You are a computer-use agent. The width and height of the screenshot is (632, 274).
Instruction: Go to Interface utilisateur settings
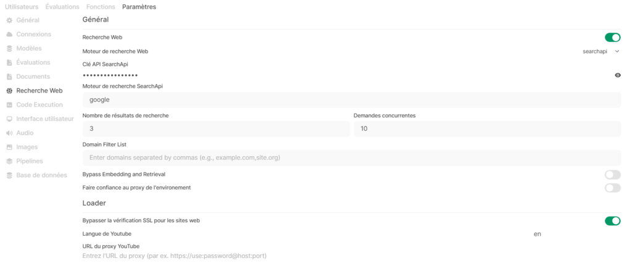coord(45,119)
